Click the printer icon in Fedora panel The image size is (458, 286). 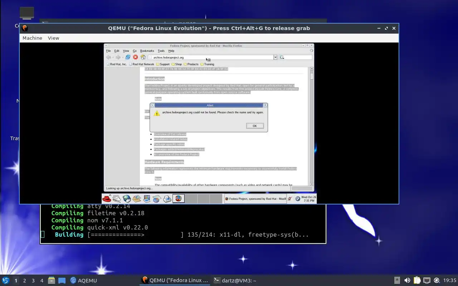(x=167, y=198)
